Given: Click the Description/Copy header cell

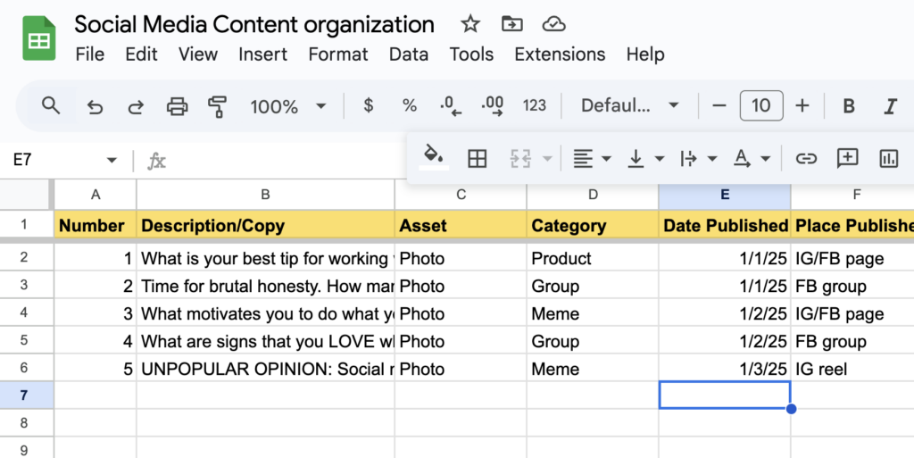Looking at the screenshot, I should coord(265,226).
